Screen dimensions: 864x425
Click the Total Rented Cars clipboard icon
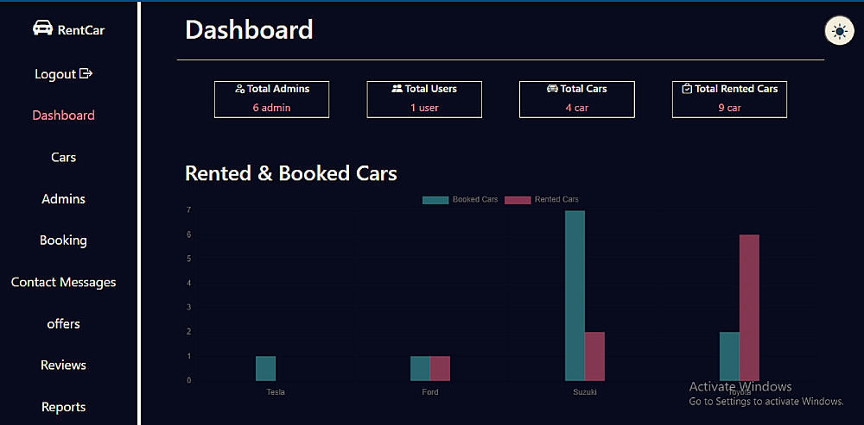pyautogui.click(x=687, y=89)
